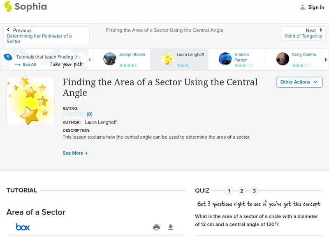Click the Sophia logo icon
Viewport: 329px width, 237px height.
(8, 7)
